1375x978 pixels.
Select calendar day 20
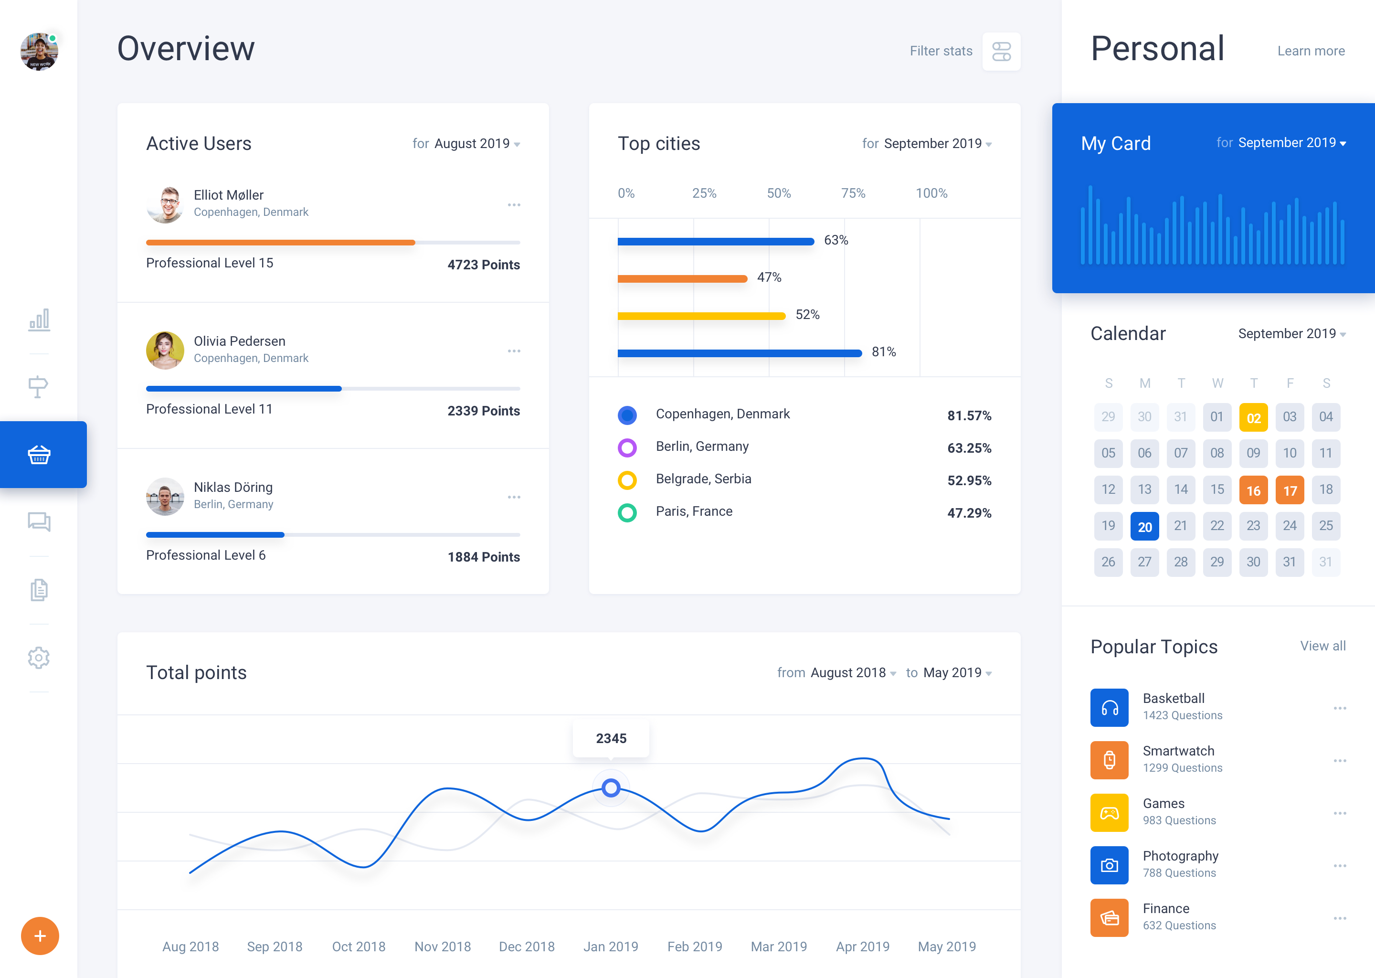click(x=1144, y=527)
